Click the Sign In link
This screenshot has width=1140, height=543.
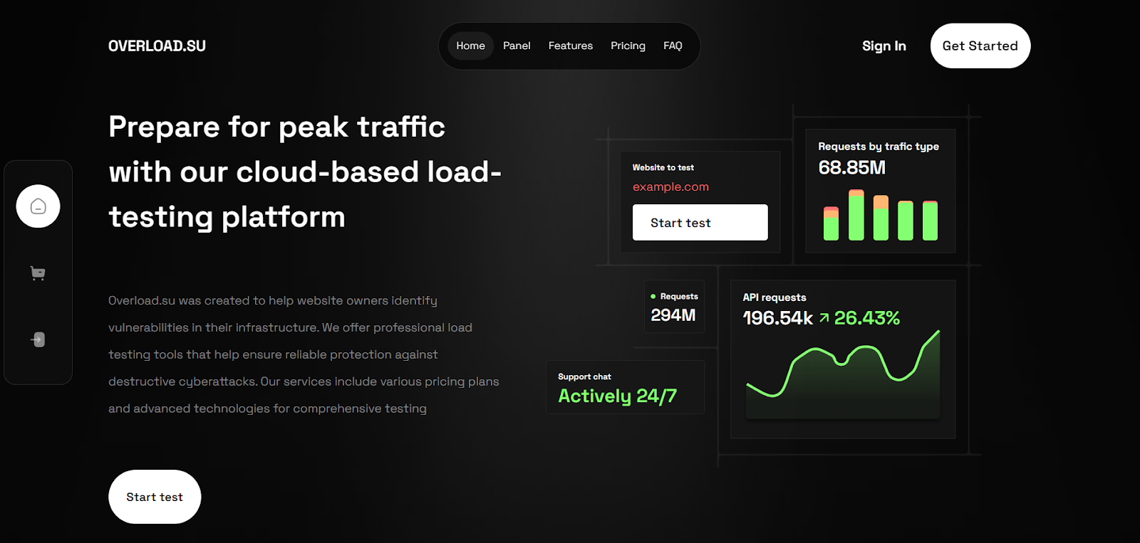(884, 46)
